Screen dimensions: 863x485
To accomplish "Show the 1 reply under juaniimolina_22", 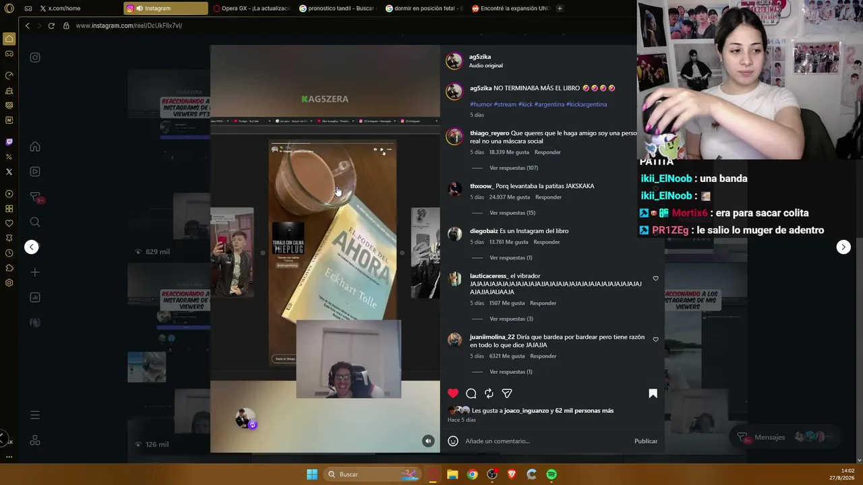I will click(511, 372).
